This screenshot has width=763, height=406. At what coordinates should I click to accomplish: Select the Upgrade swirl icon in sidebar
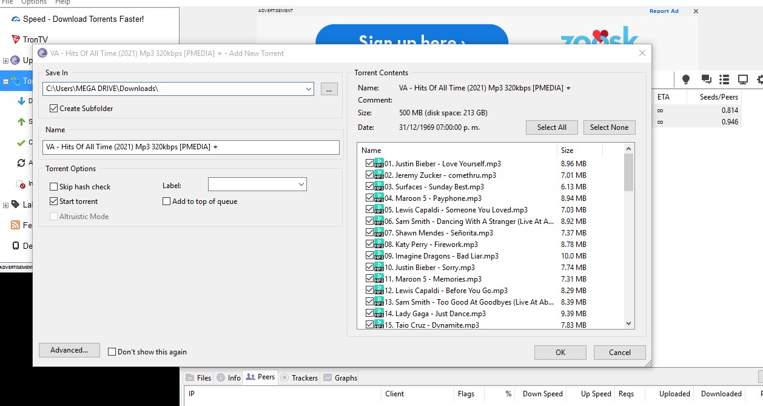[16, 60]
